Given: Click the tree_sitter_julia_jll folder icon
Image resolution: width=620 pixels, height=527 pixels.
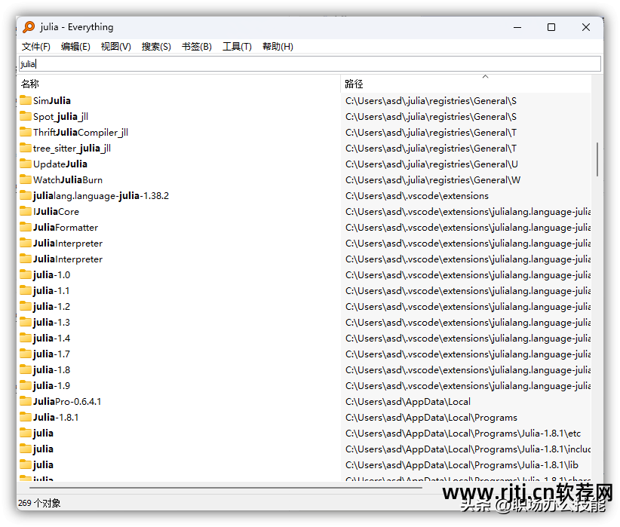Looking at the screenshot, I should point(26,148).
